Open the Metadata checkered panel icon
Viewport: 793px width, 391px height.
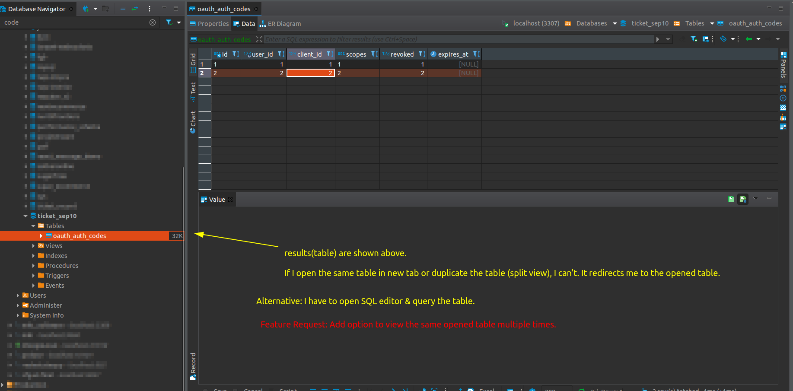[783, 108]
